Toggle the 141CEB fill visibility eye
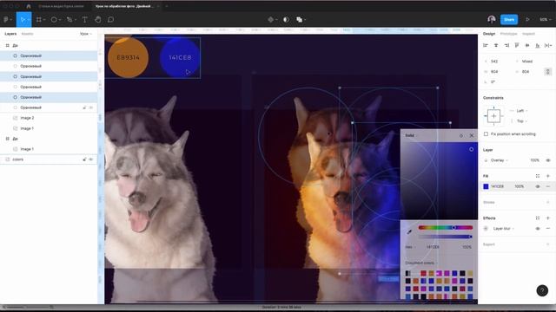The width and height of the screenshot is (556, 312). click(x=538, y=186)
